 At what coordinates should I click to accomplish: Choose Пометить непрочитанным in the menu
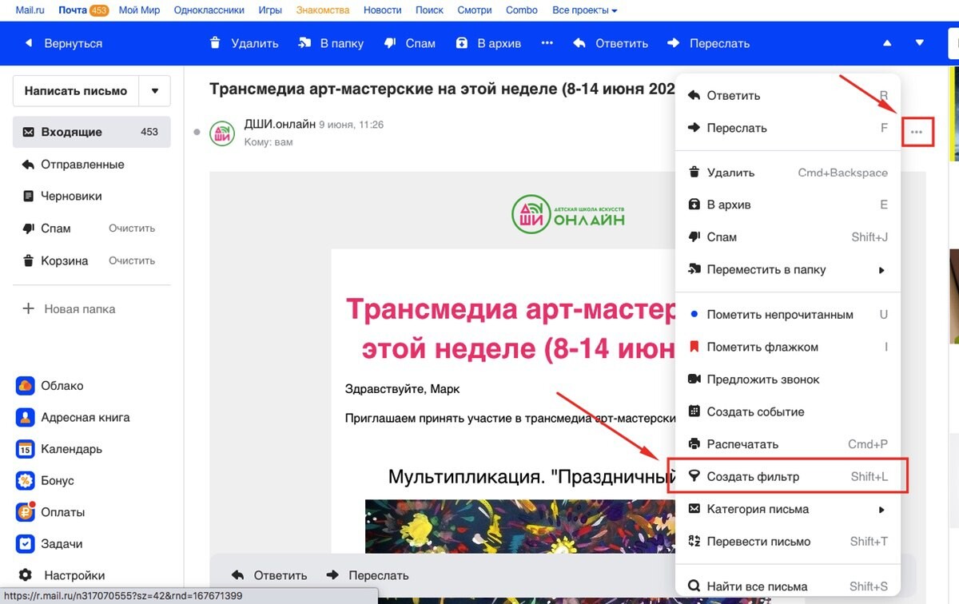pos(779,315)
